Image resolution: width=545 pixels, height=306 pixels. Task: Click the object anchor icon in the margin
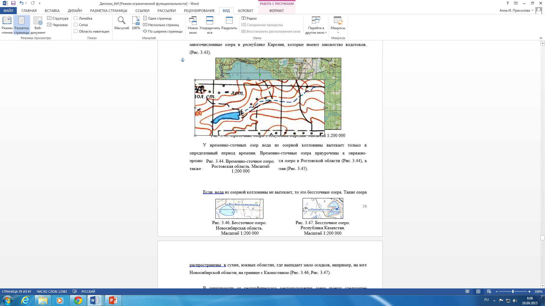pos(183,60)
